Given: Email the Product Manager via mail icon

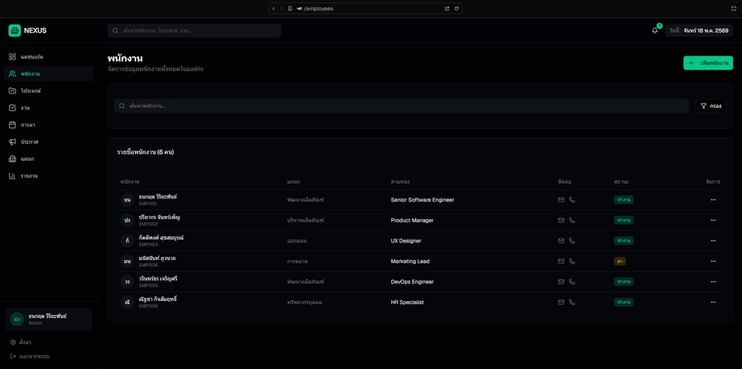Looking at the screenshot, I should (561, 220).
